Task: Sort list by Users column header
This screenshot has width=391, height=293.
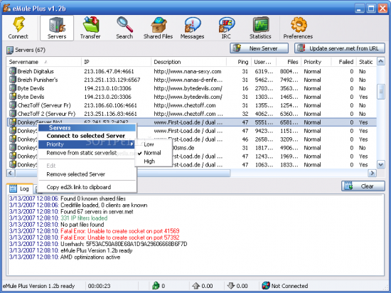Action: pyautogui.click(x=264, y=62)
